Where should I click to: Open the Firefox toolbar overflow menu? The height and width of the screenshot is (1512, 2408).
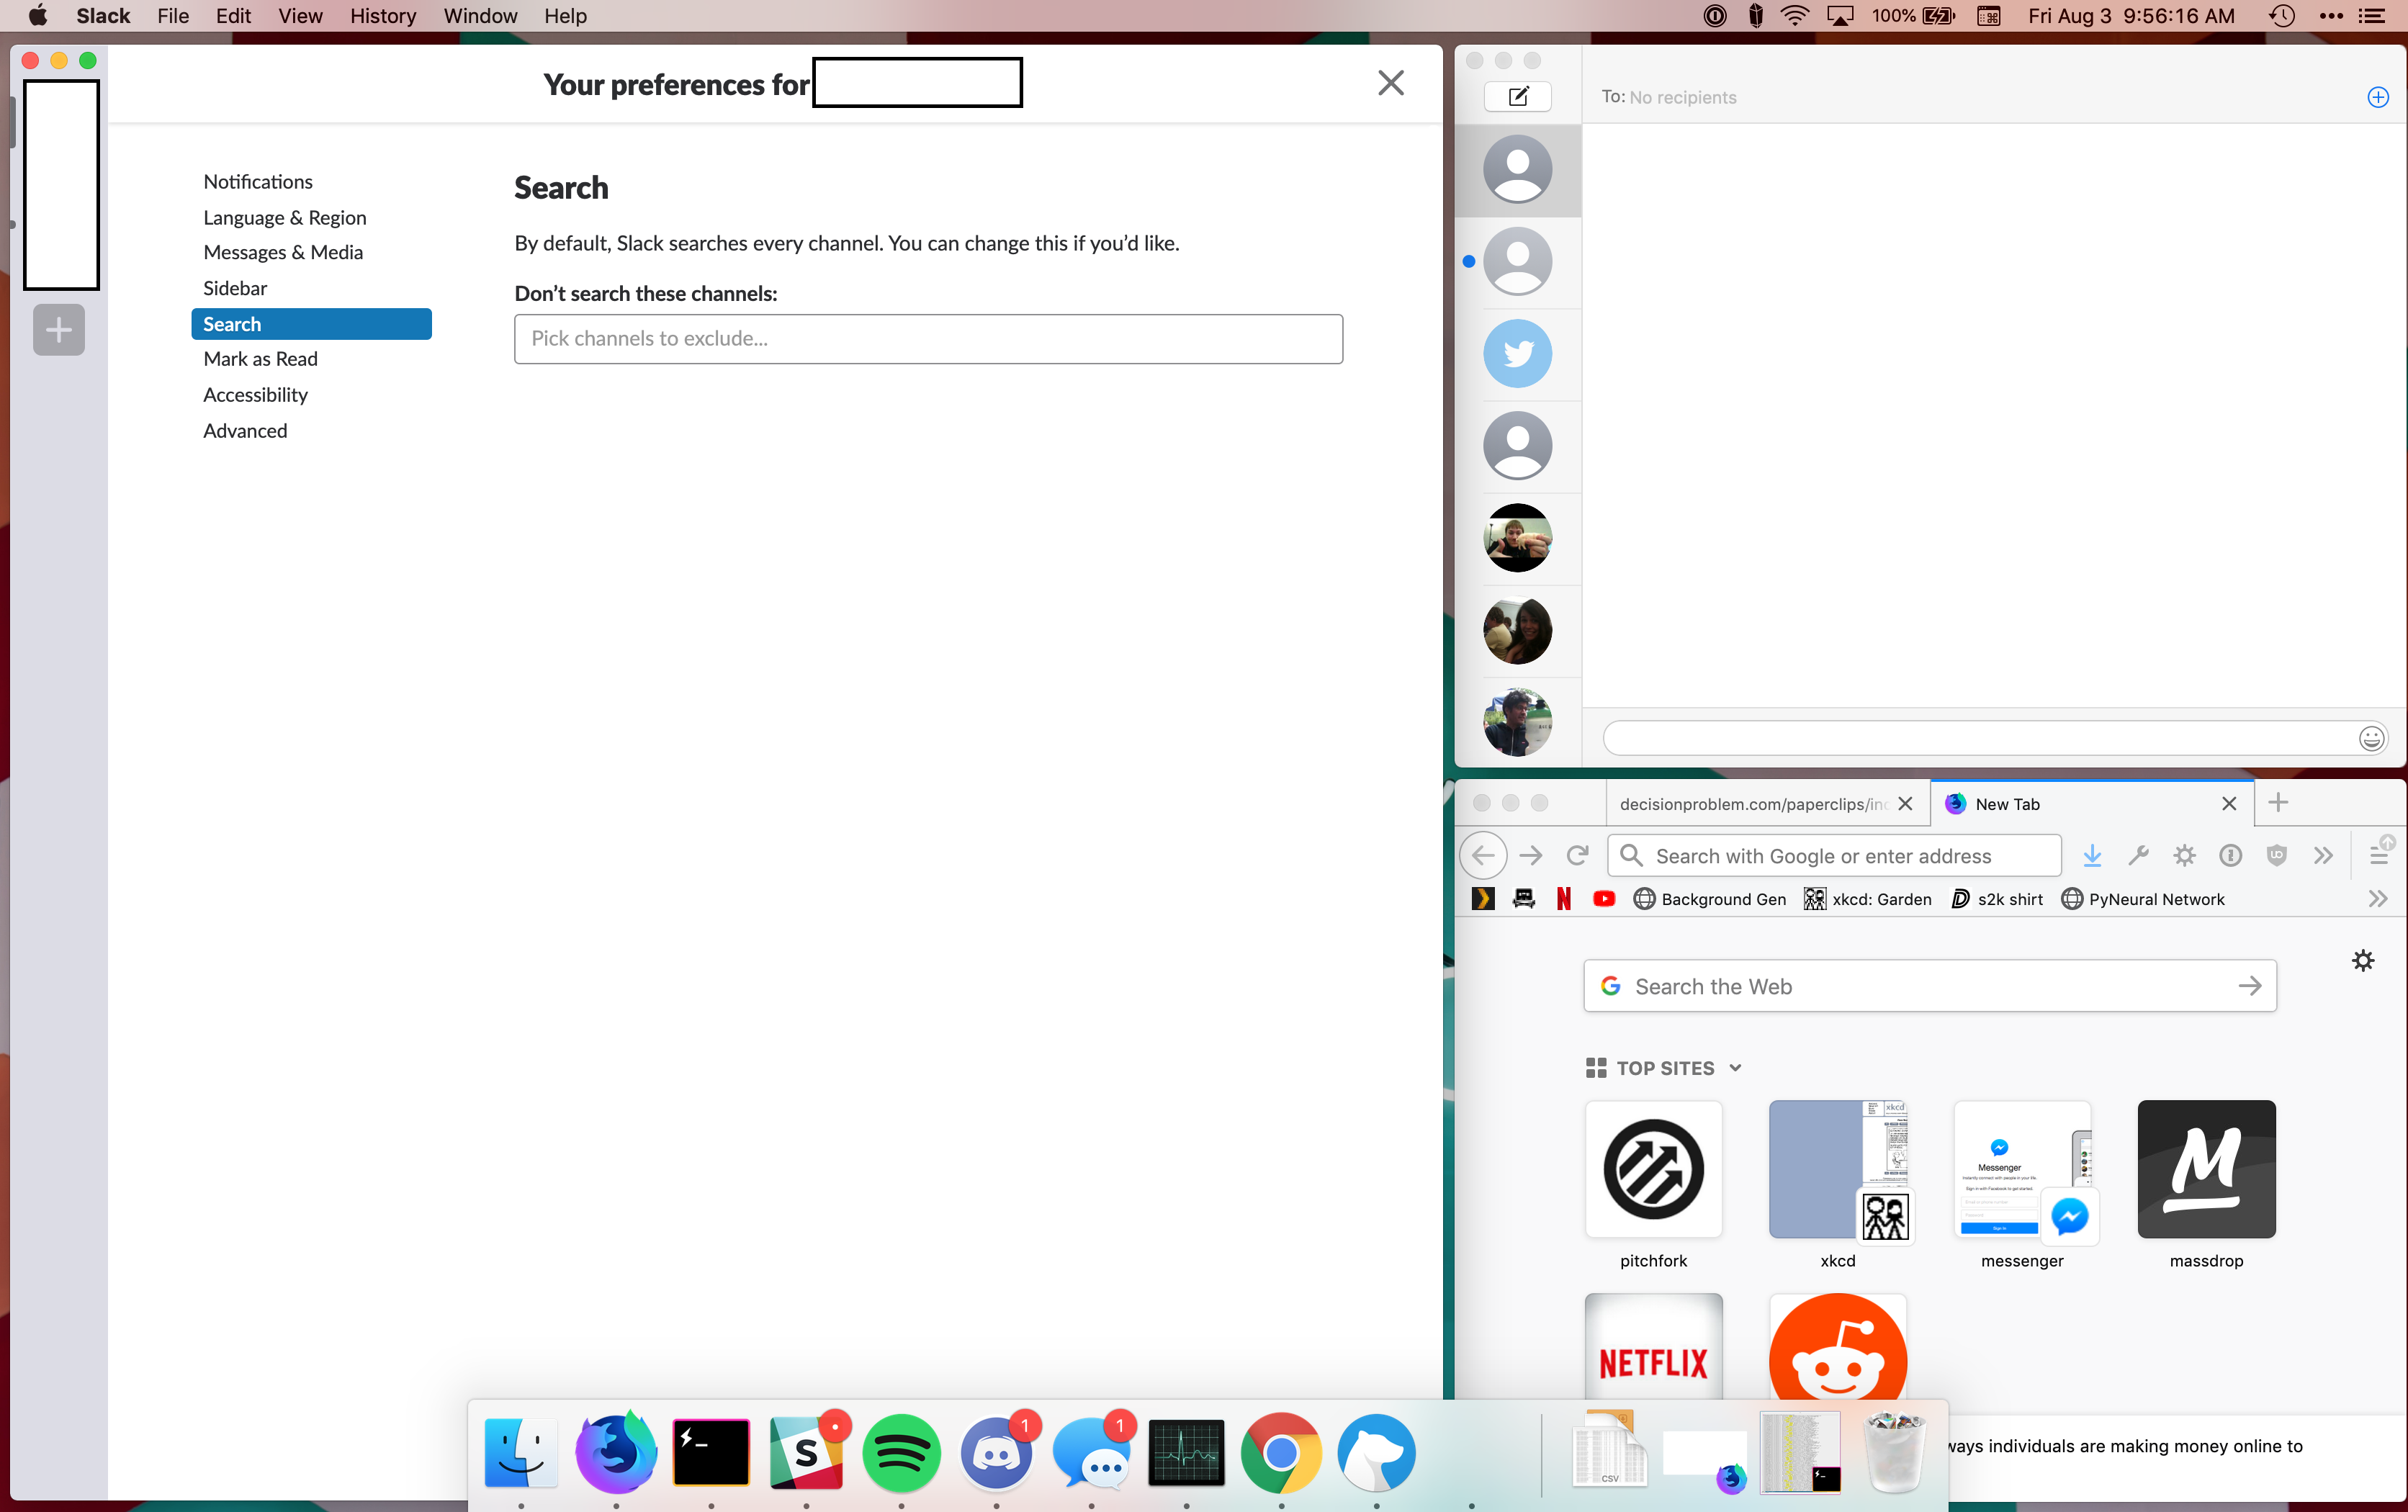tap(2323, 856)
